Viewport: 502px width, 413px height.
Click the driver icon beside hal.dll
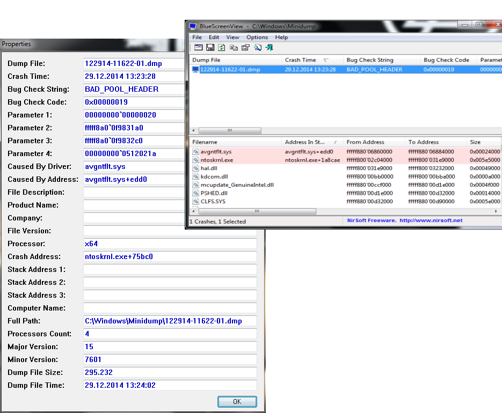tap(195, 168)
